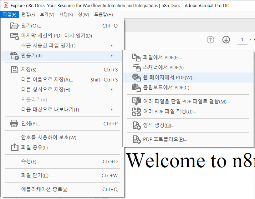255x199 pixels.
Task: Open the 편집(E) menu
Action: 28,15
